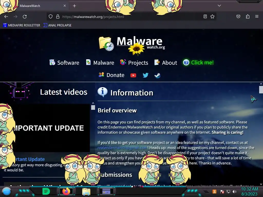Click the Information panel scrollbar thumb
Screen dimensions: 263x197
(261, 90)
